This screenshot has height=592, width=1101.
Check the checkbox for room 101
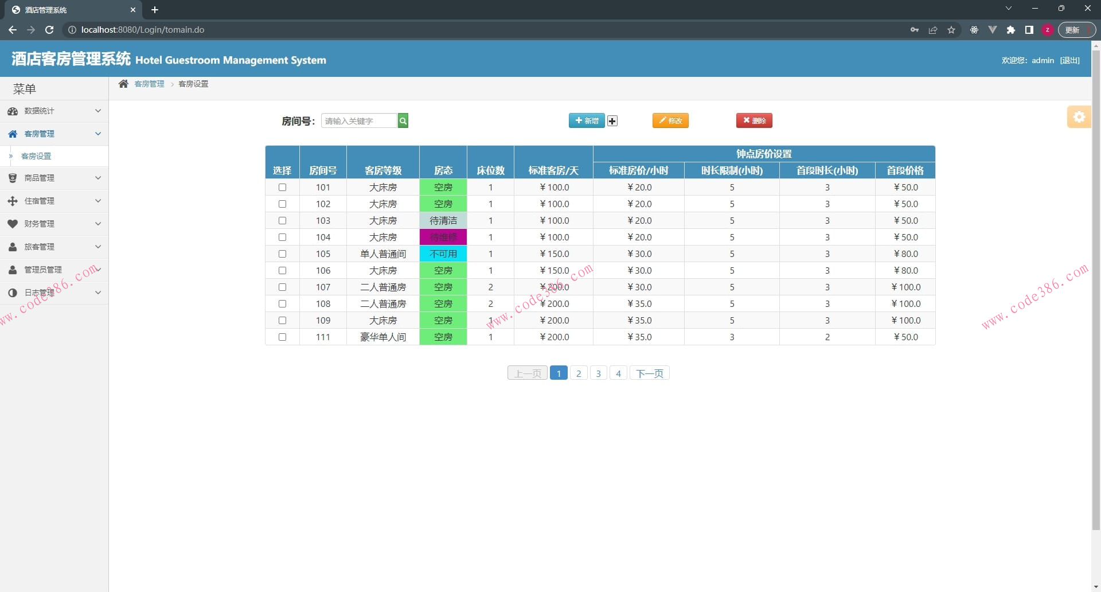282,188
